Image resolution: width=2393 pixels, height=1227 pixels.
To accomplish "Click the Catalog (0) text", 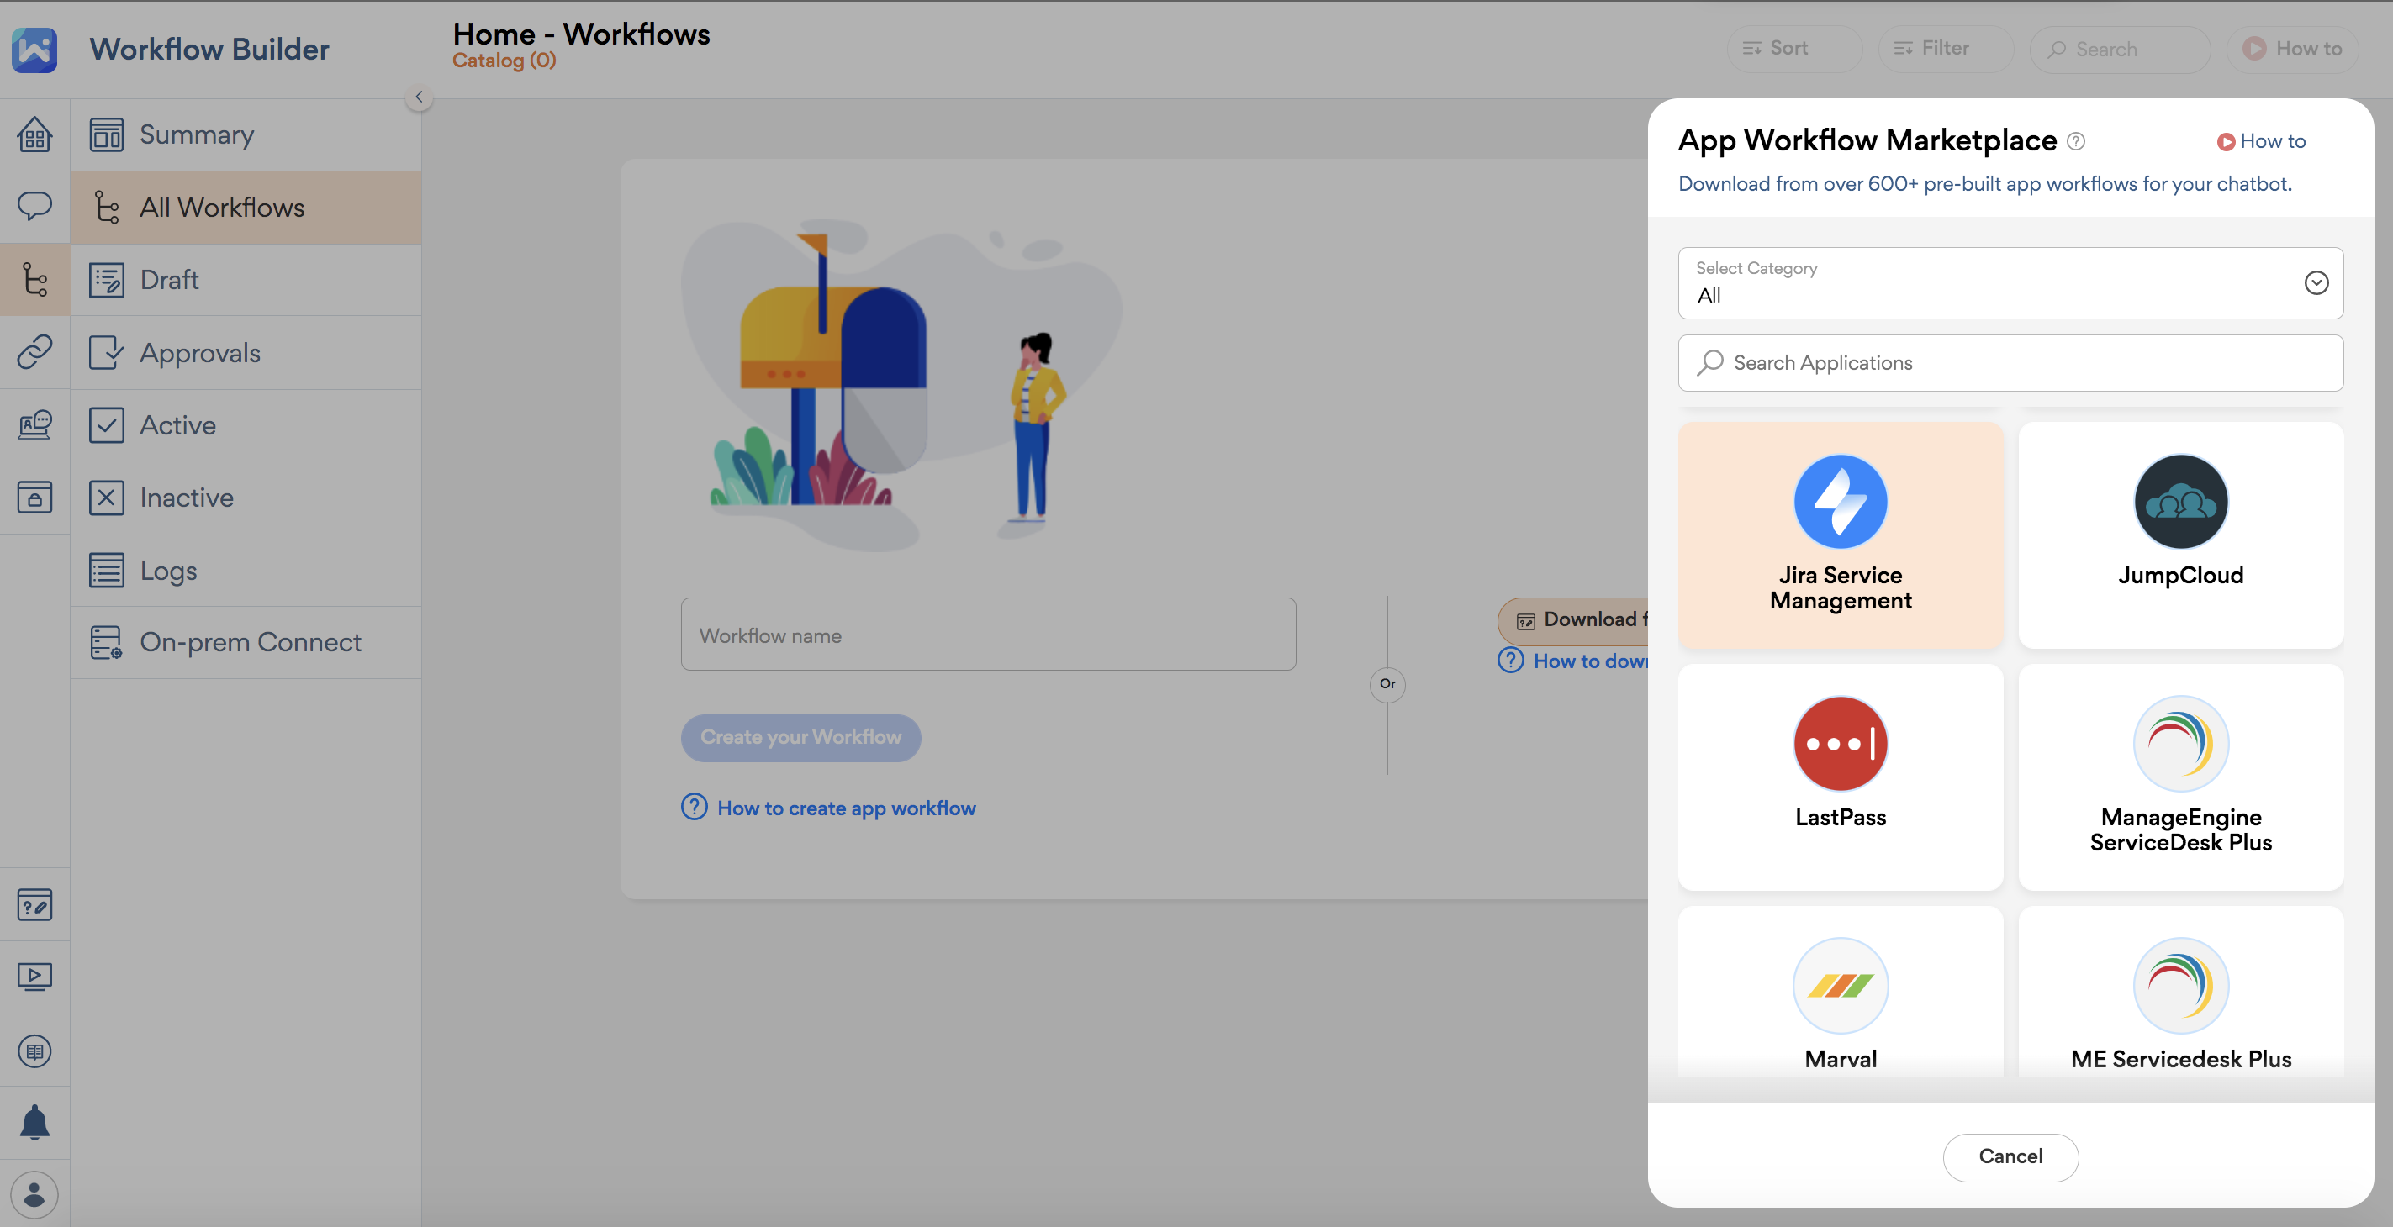I will click(x=504, y=61).
